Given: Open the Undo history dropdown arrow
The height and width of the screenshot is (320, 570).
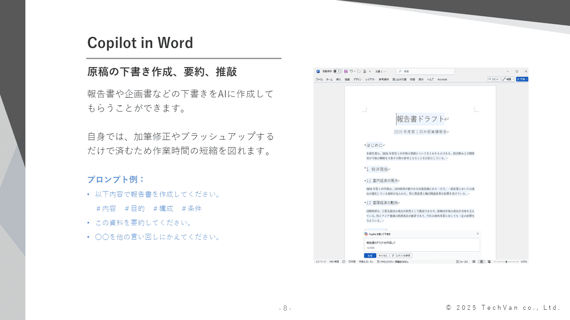Looking at the screenshot, I should coord(354,71).
